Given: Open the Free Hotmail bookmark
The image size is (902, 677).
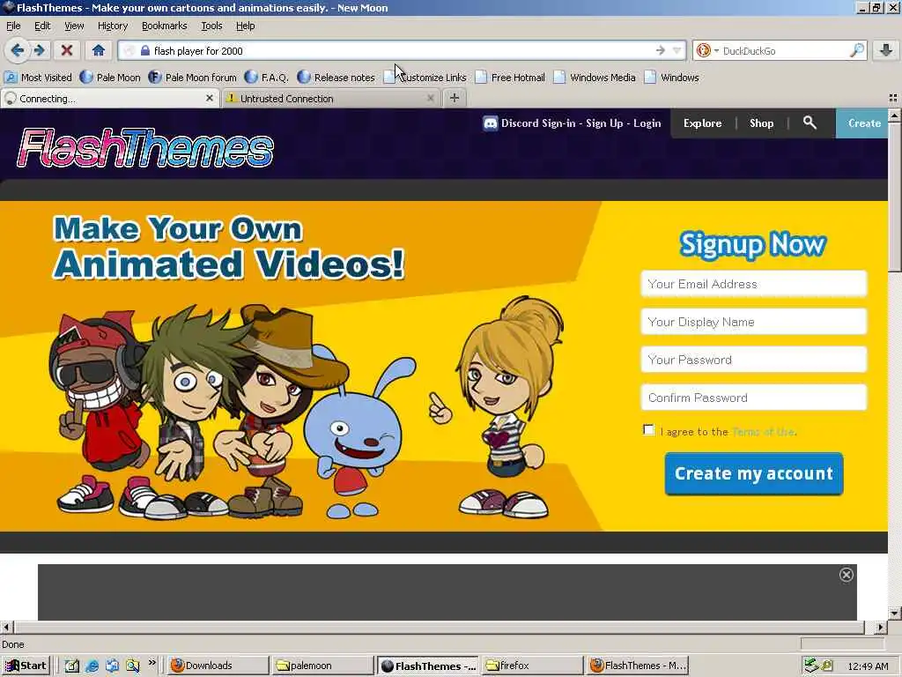Looking at the screenshot, I should point(511,78).
